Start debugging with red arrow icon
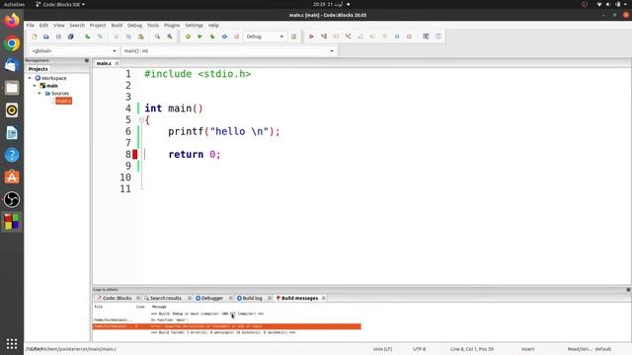632x355 pixels. (311, 36)
